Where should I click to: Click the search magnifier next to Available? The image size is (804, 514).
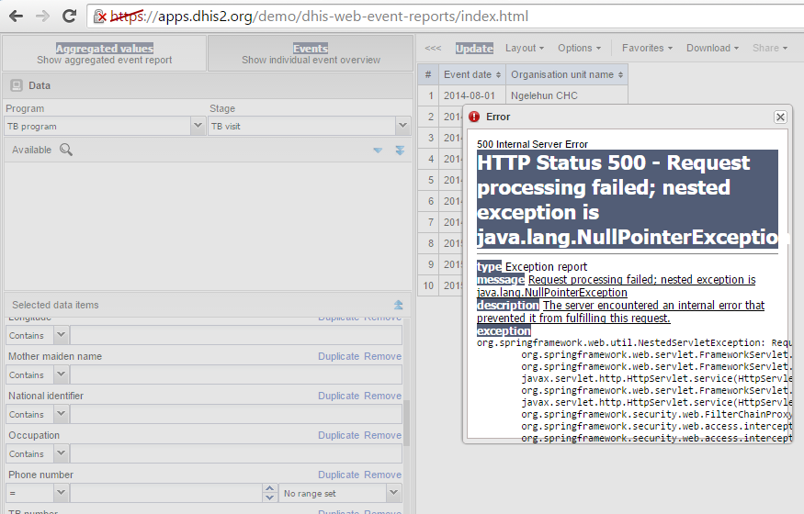click(66, 150)
